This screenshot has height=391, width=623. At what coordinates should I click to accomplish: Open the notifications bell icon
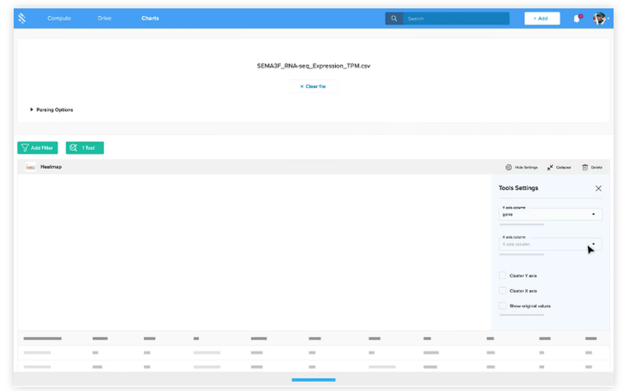pos(575,18)
